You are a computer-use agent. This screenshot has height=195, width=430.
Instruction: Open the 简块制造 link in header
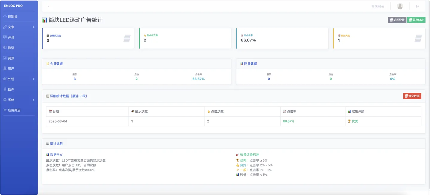click(x=377, y=6)
